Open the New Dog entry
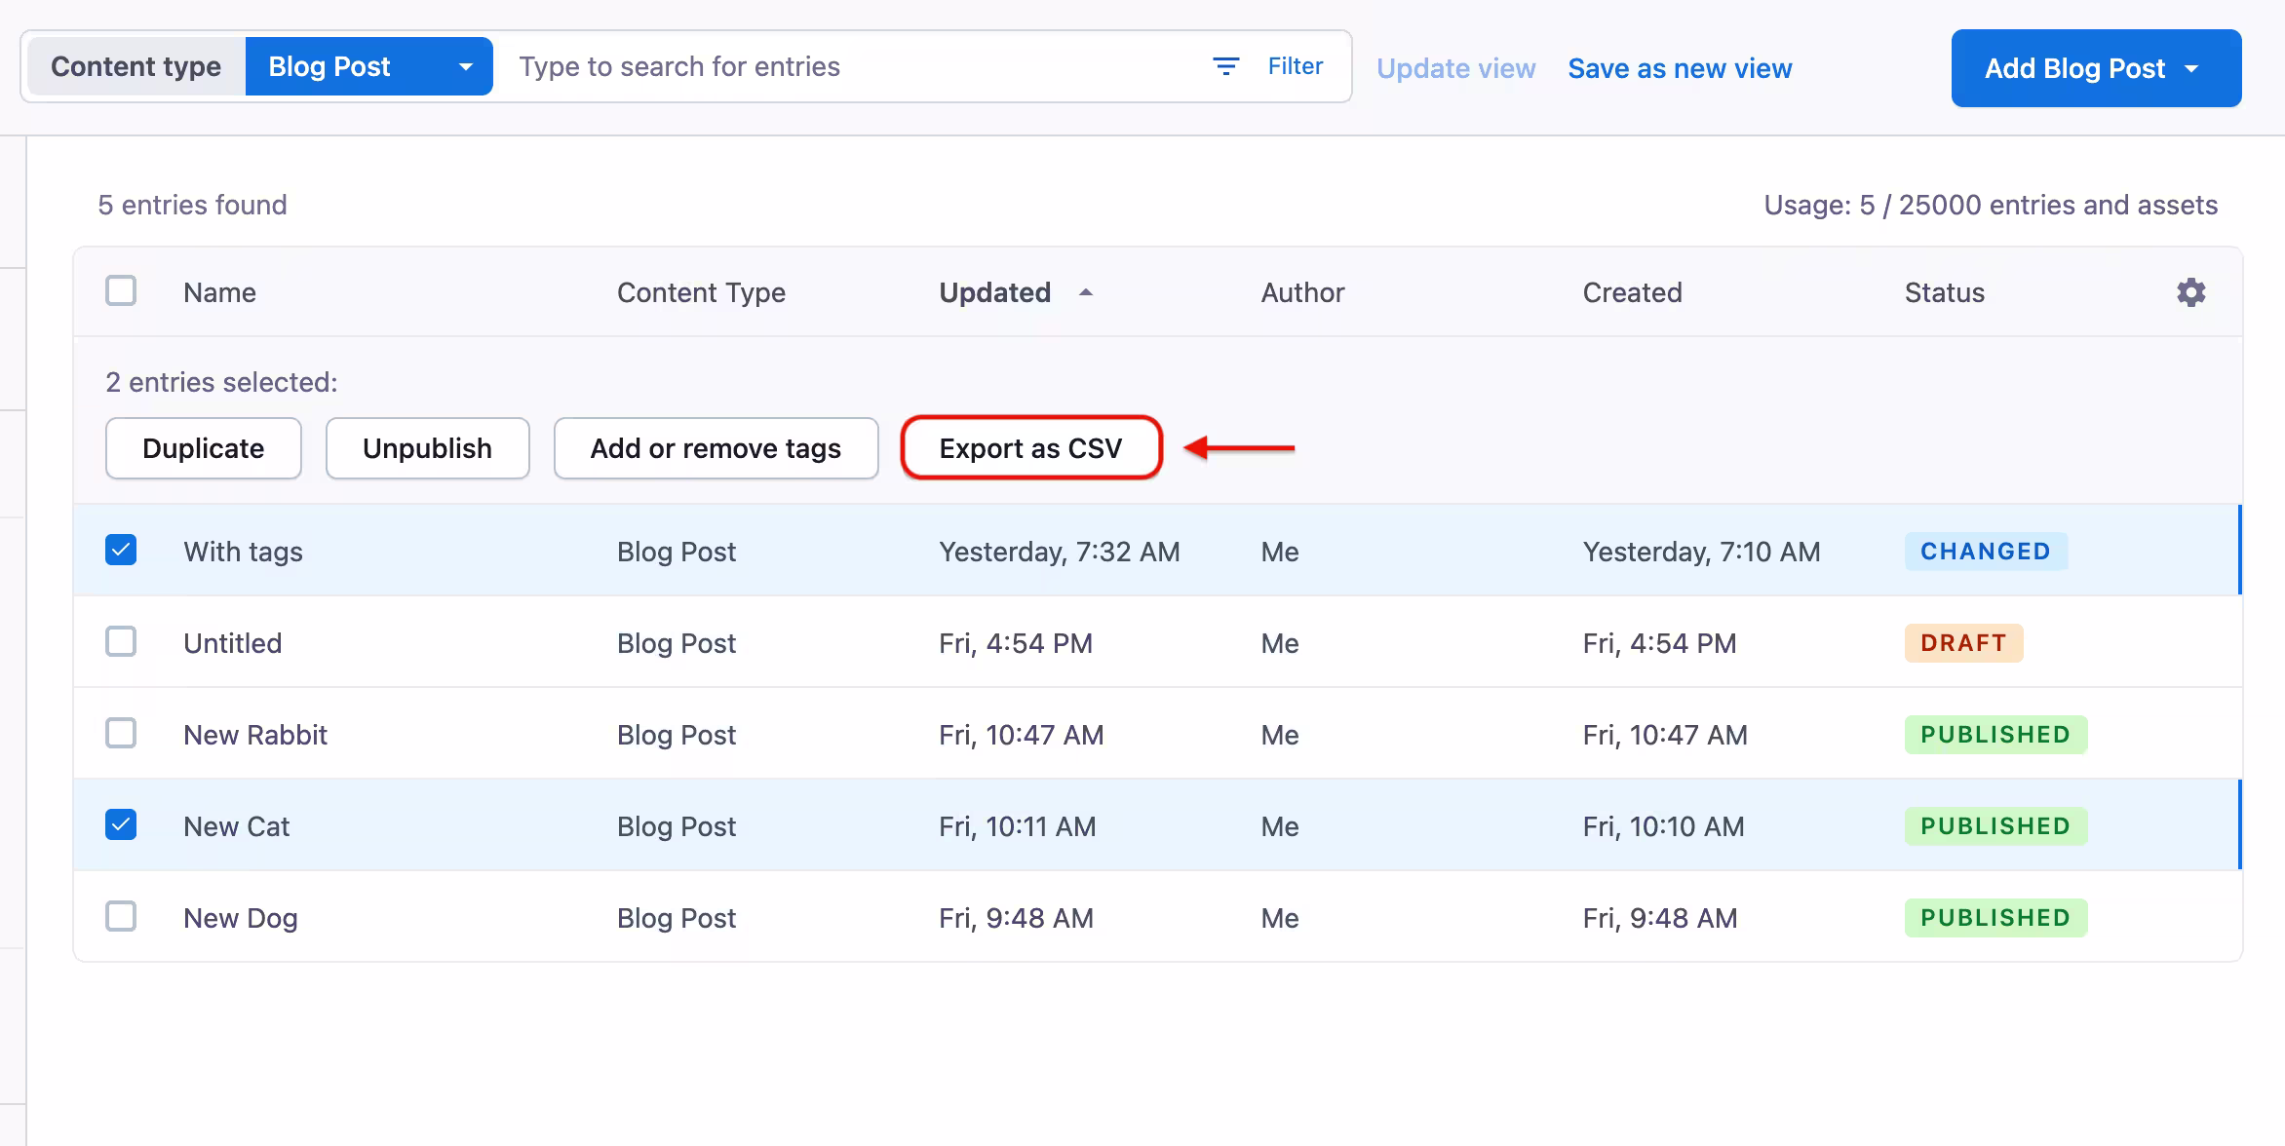The height and width of the screenshot is (1146, 2285). (240, 918)
